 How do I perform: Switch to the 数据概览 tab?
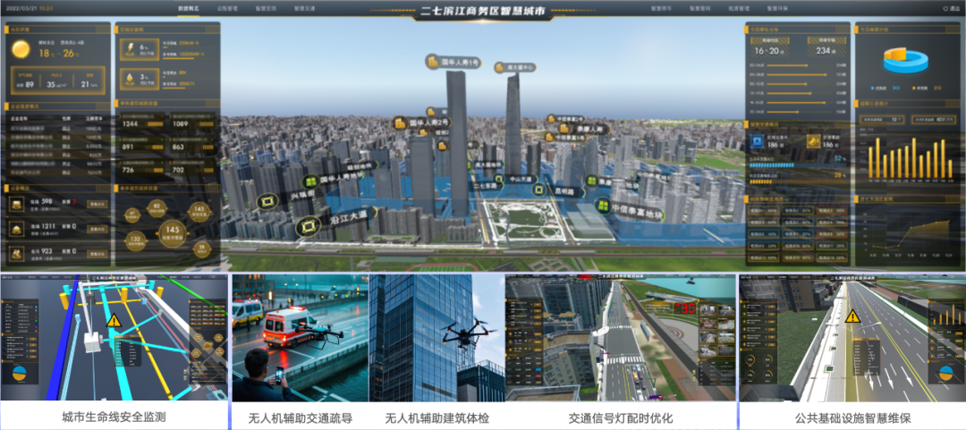(x=191, y=7)
